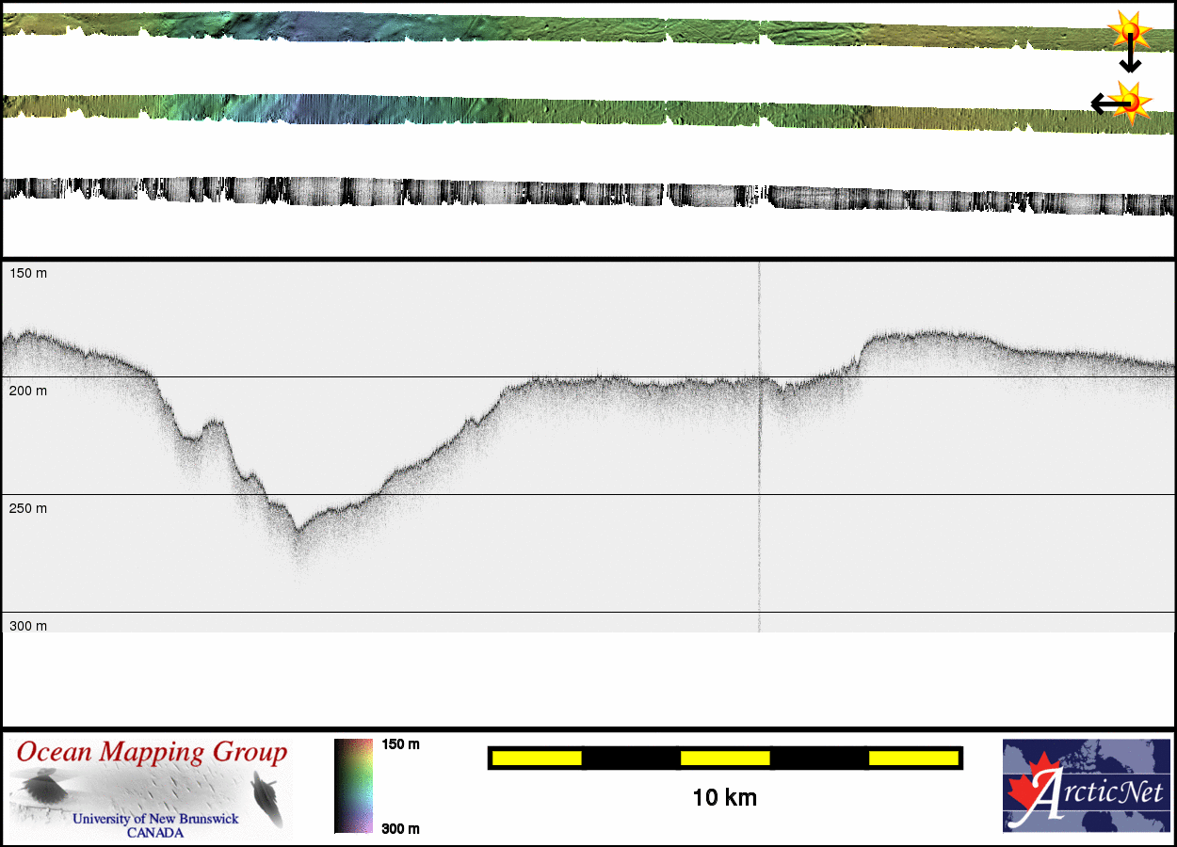Click the upper sun illumination icon
This screenshot has width=1177, height=847.
point(1129,32)
